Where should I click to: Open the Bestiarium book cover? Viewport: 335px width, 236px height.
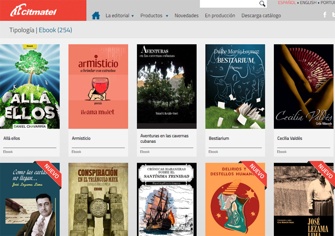[235, 87]
